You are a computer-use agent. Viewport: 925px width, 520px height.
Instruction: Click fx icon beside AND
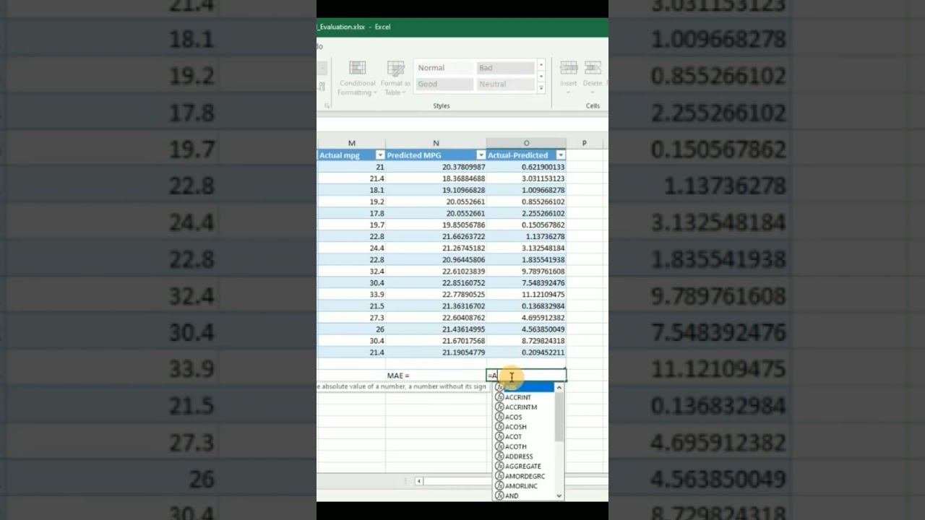coord(499,496)
